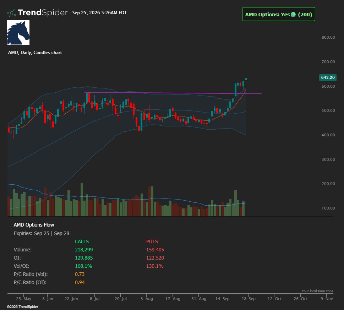Click the latest candle near 643

246,79
